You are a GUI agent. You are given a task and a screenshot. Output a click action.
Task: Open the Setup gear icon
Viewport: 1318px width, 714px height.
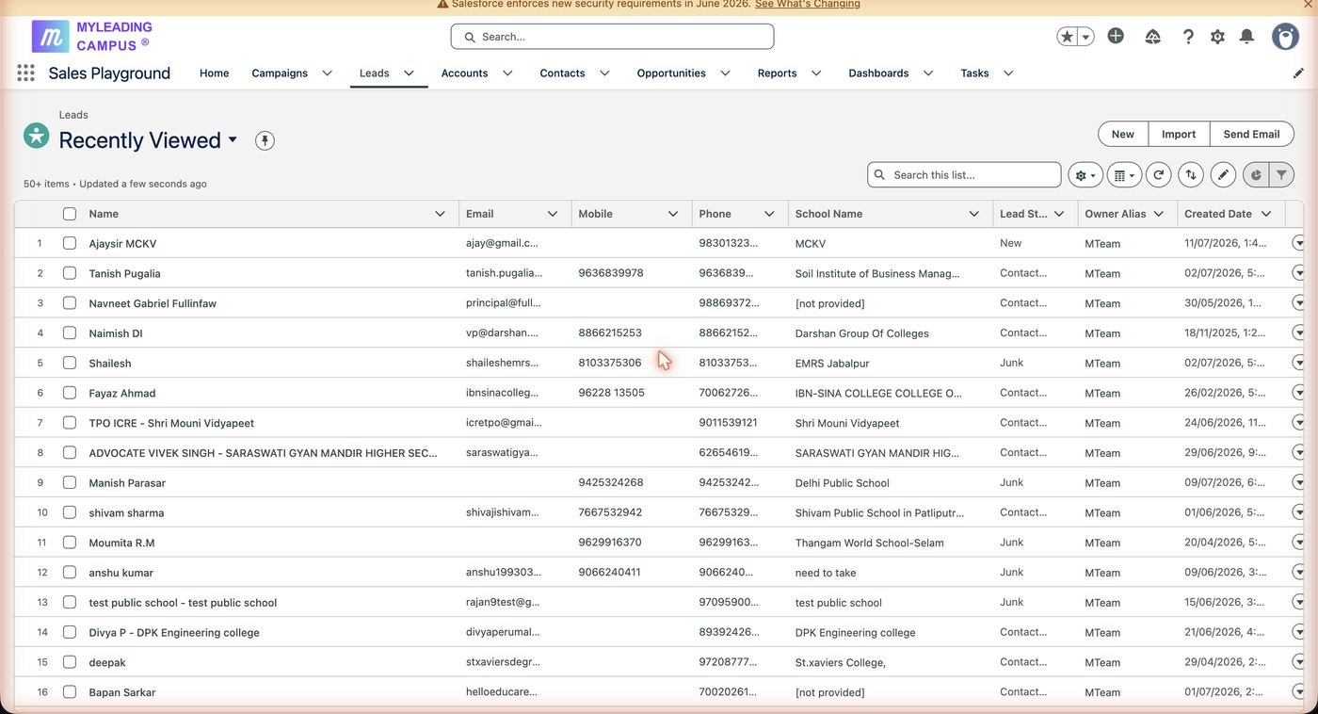coord(1217,37)
